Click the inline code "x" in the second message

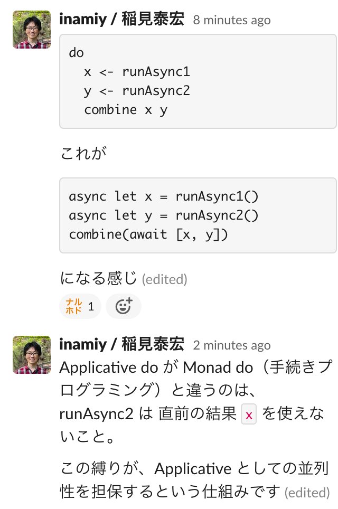pyautogui.click(x=249, y=416)
